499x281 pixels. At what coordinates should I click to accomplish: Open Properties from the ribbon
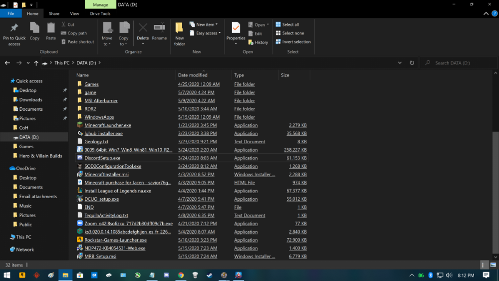pos(236,31)
